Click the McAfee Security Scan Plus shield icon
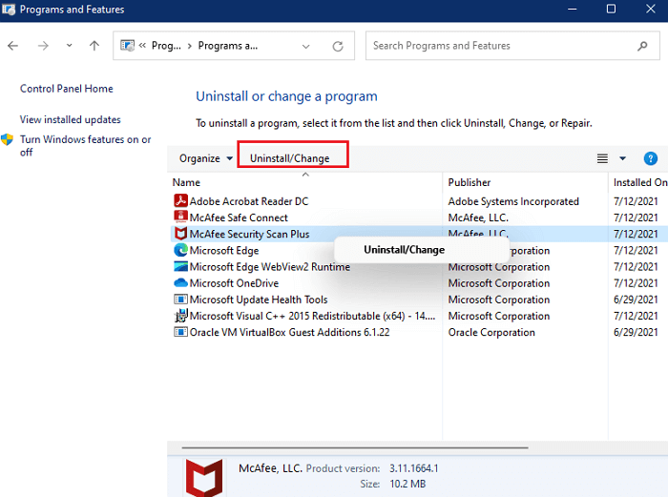The height and width of the screenshot is (497, 668). tap(180, 233)
